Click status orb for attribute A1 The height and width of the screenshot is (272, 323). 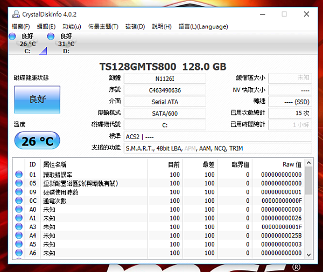tap(19, 218)
